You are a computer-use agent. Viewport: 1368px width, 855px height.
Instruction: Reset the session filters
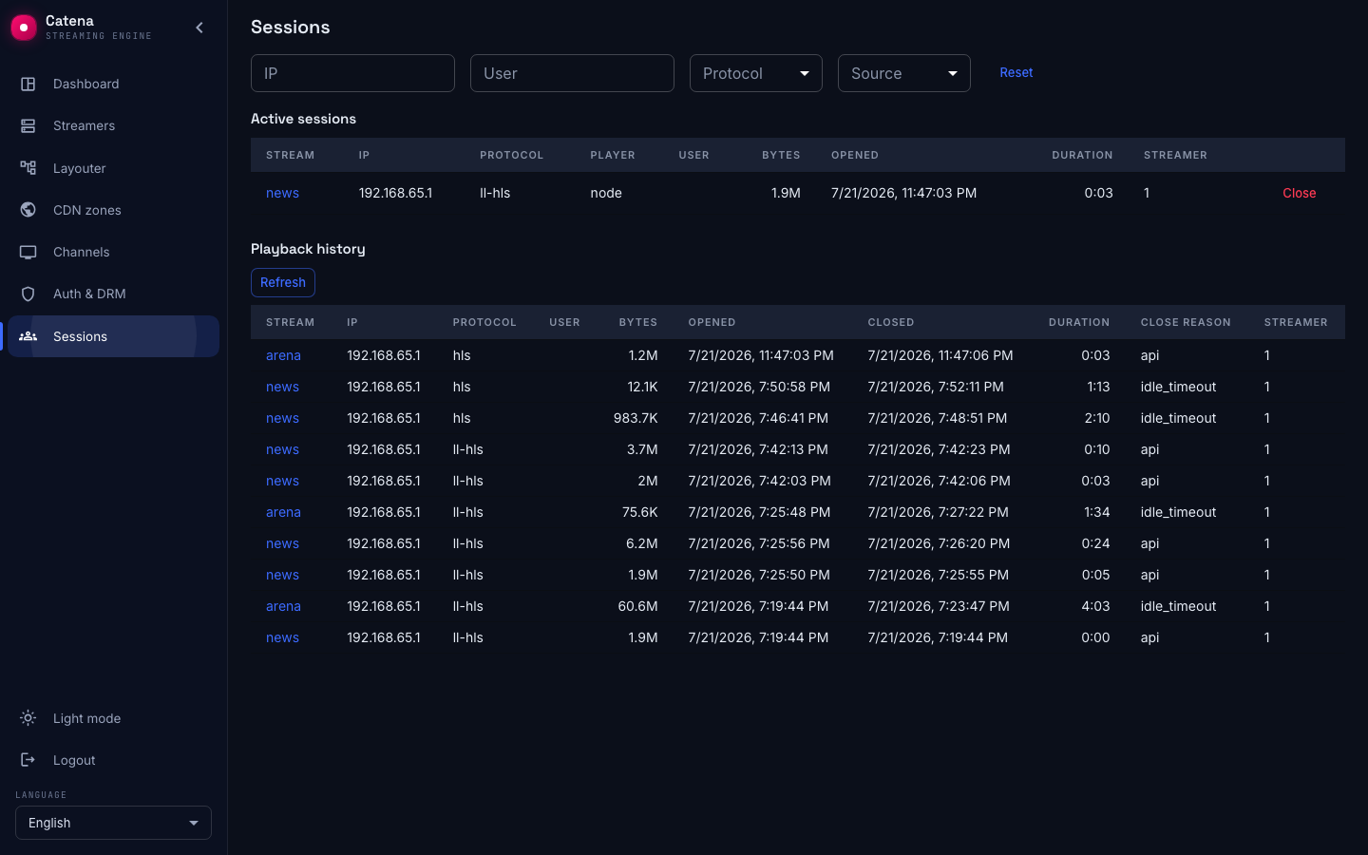tap(1016, 72)
